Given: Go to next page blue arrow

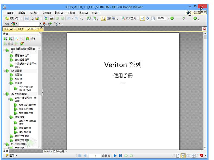Looking at the screenshot, I should pos(115,156).
